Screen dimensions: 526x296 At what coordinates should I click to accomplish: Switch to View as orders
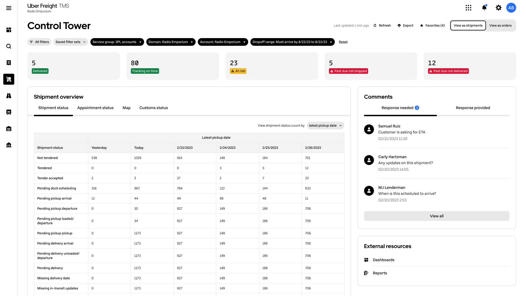[x=500, y=25]
